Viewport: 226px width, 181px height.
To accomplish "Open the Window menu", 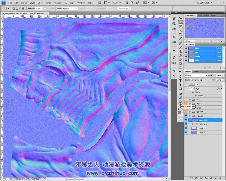I will pos(81,3).
